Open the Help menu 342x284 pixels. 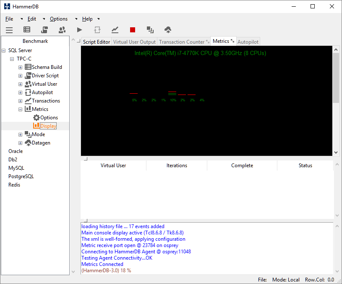87,19
